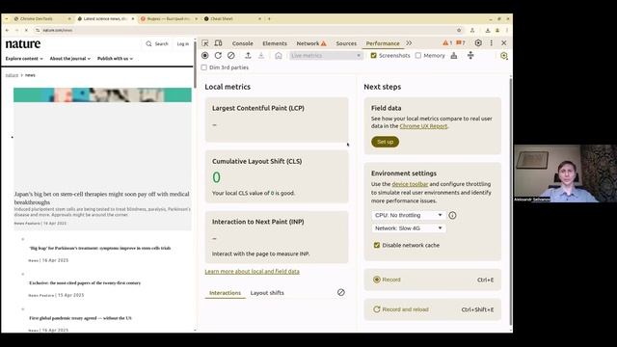The width and height of the screenshot is (617, 347).
Task: Open the capture settings gear at the toolbar's right end
Action: tap(503, 56)
